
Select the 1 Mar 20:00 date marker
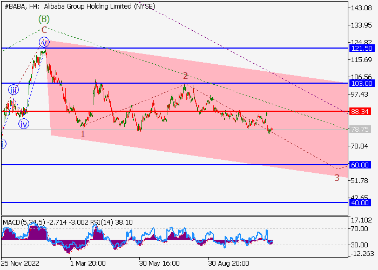point(88,264)
